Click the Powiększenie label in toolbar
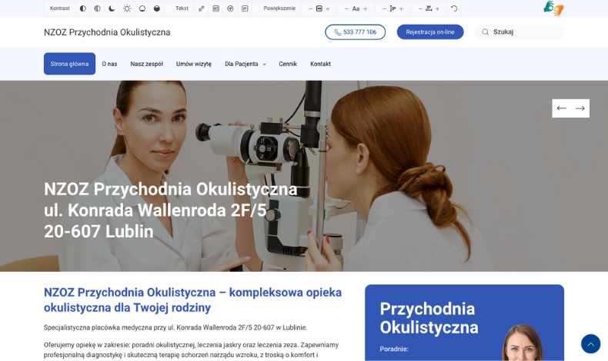The height and width of the screenshot is (361, 608). 279,8
